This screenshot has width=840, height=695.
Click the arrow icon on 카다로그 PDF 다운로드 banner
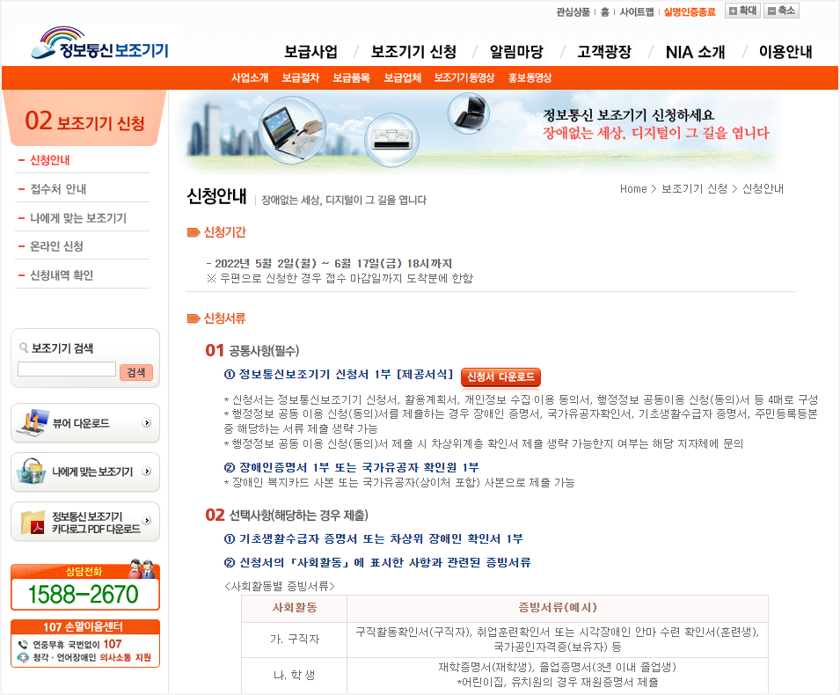pyautogui.click(x=146, y=520)
